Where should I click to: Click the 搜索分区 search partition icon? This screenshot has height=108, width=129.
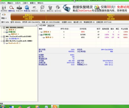12,8
